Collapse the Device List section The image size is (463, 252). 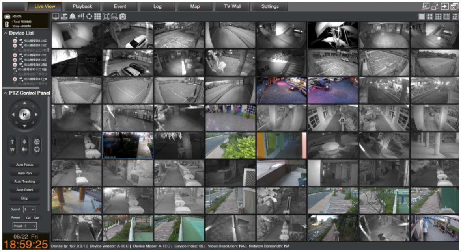click(5, 33)
